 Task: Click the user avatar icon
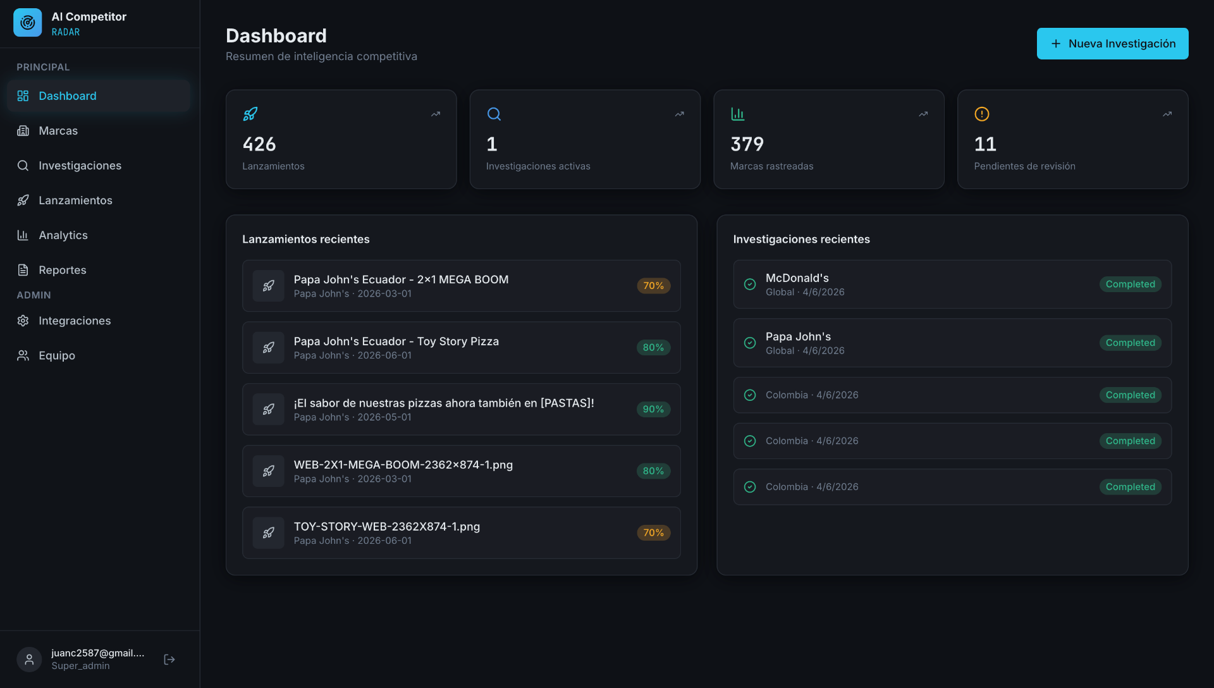pos(29,660)
